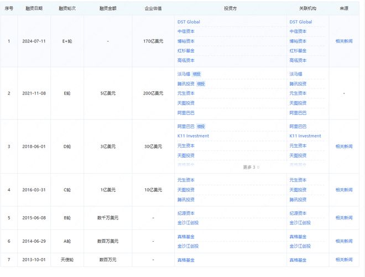Open 阿里巴巴 investor link in the D轮 row
The height and width of the screenshot is (277, 365).
[x=186, y=127]
